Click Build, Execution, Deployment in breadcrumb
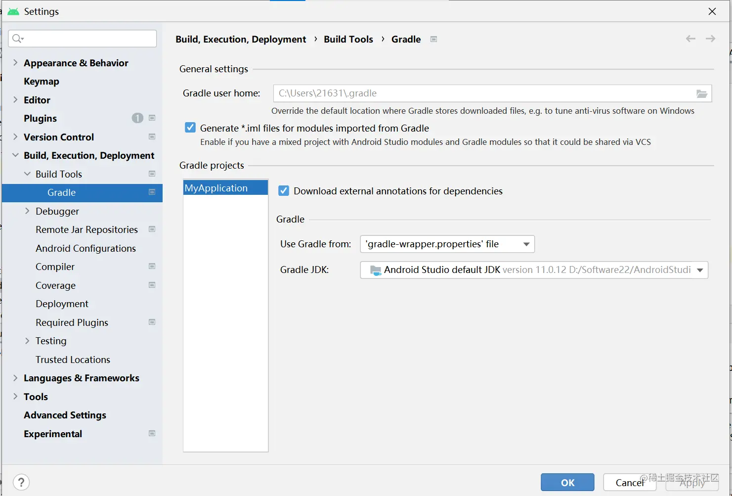 coord(241,39)
